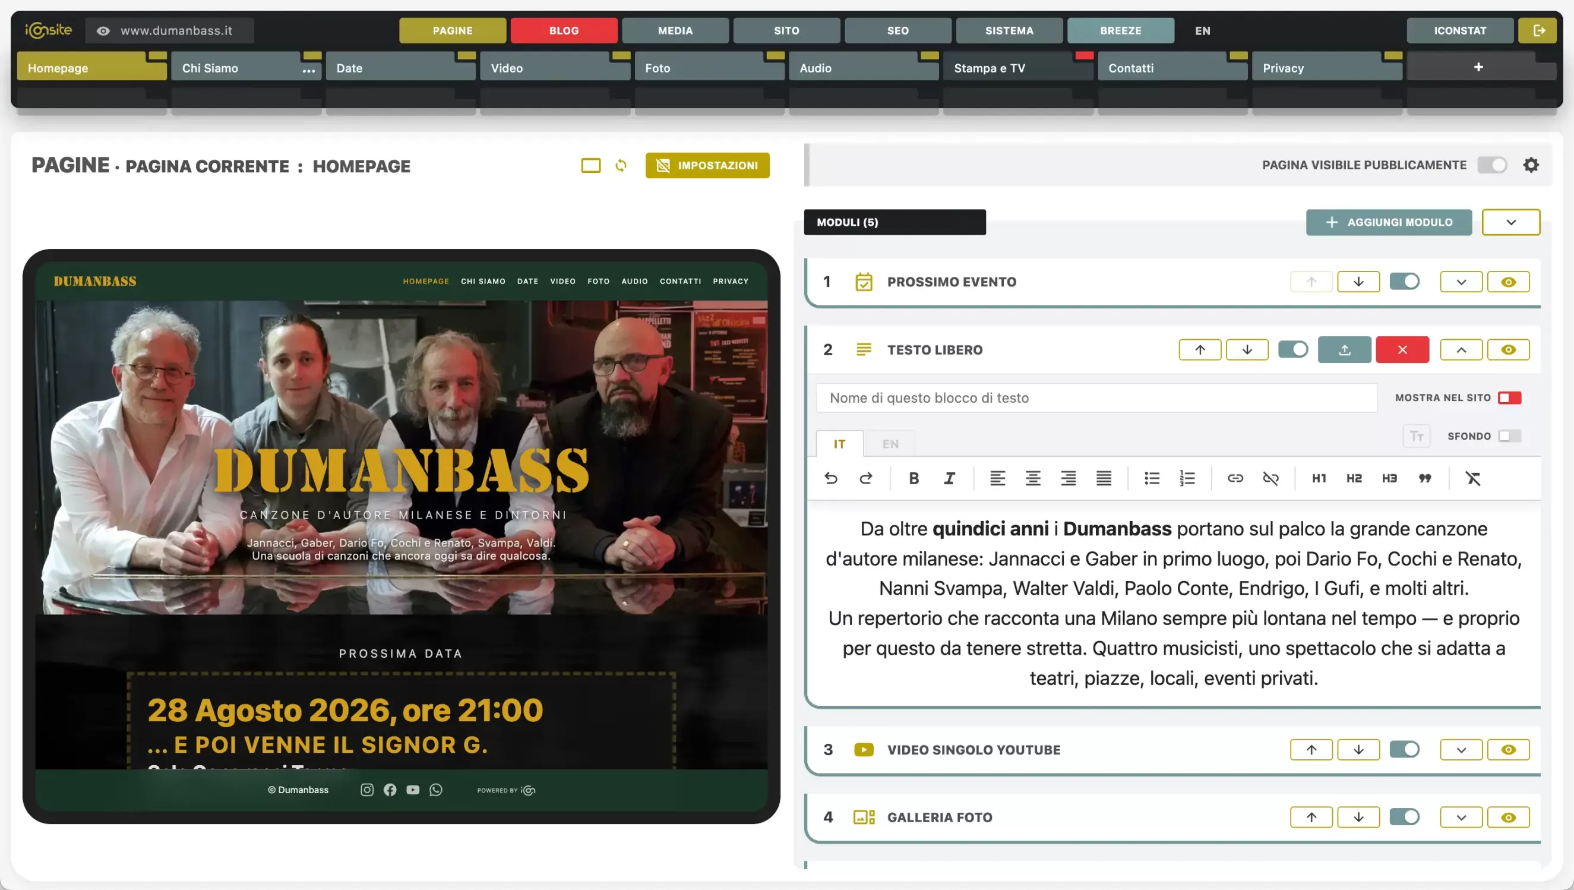Open the BLOG section

pos(563,30)
